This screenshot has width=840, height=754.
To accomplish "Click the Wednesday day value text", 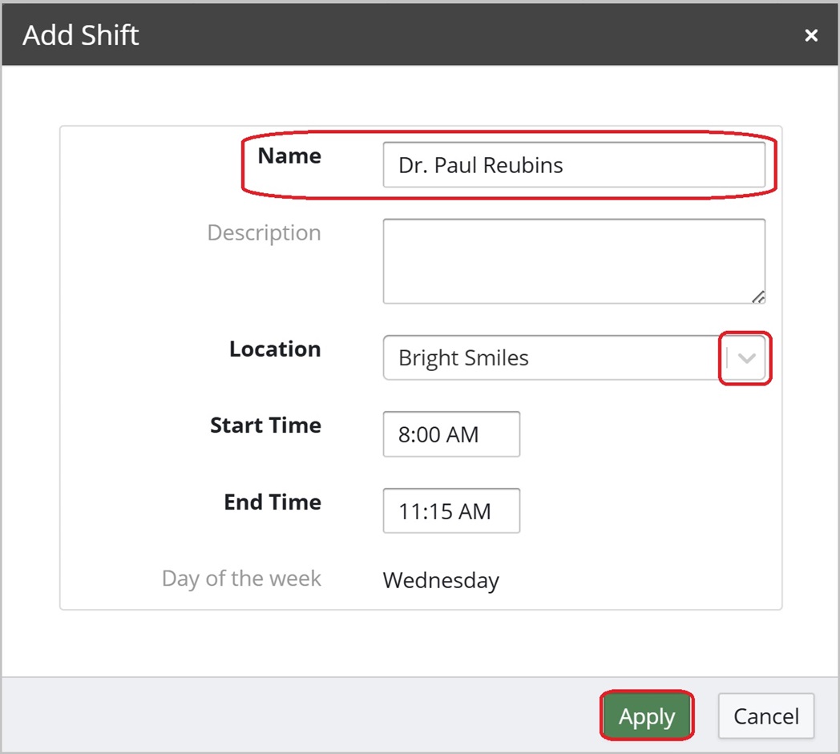I will [x=441, y=580].
